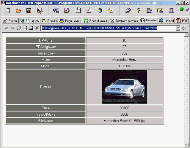
Task: Refresh the preview page
Action: click(25, 28)
